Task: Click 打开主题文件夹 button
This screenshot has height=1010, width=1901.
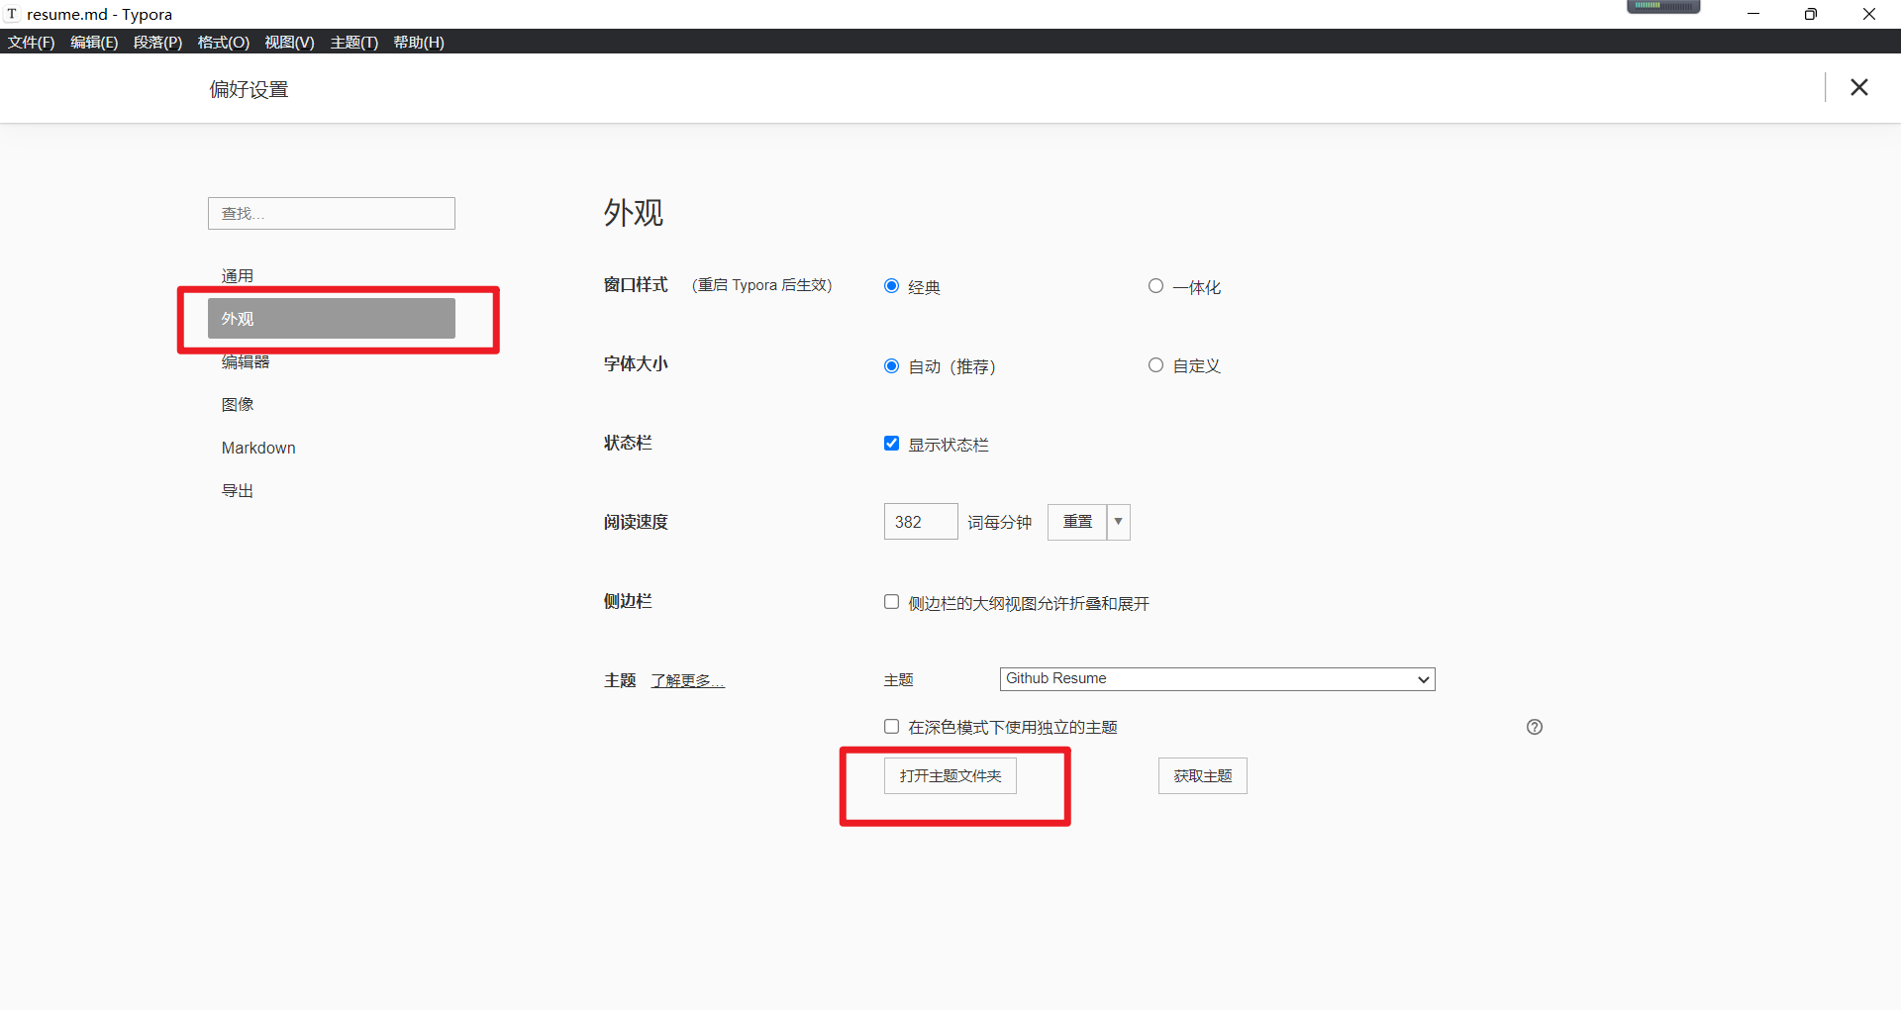Action: tap(950, 776)
